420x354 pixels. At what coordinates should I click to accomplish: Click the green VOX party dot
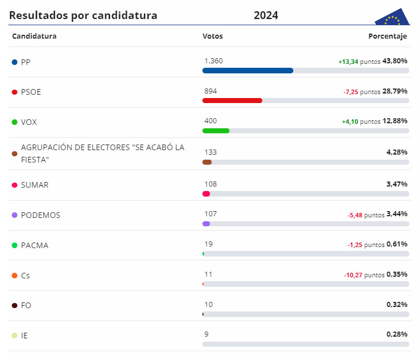click(15, 122)
